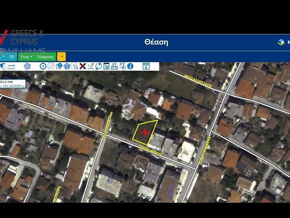Click the red X clear tool
This screenshot has width=290, height=218.
(x=83, y=66)
